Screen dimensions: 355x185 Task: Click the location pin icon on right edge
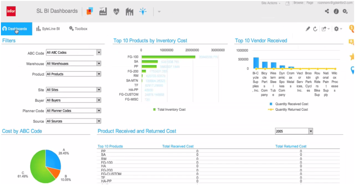[353, 70]
